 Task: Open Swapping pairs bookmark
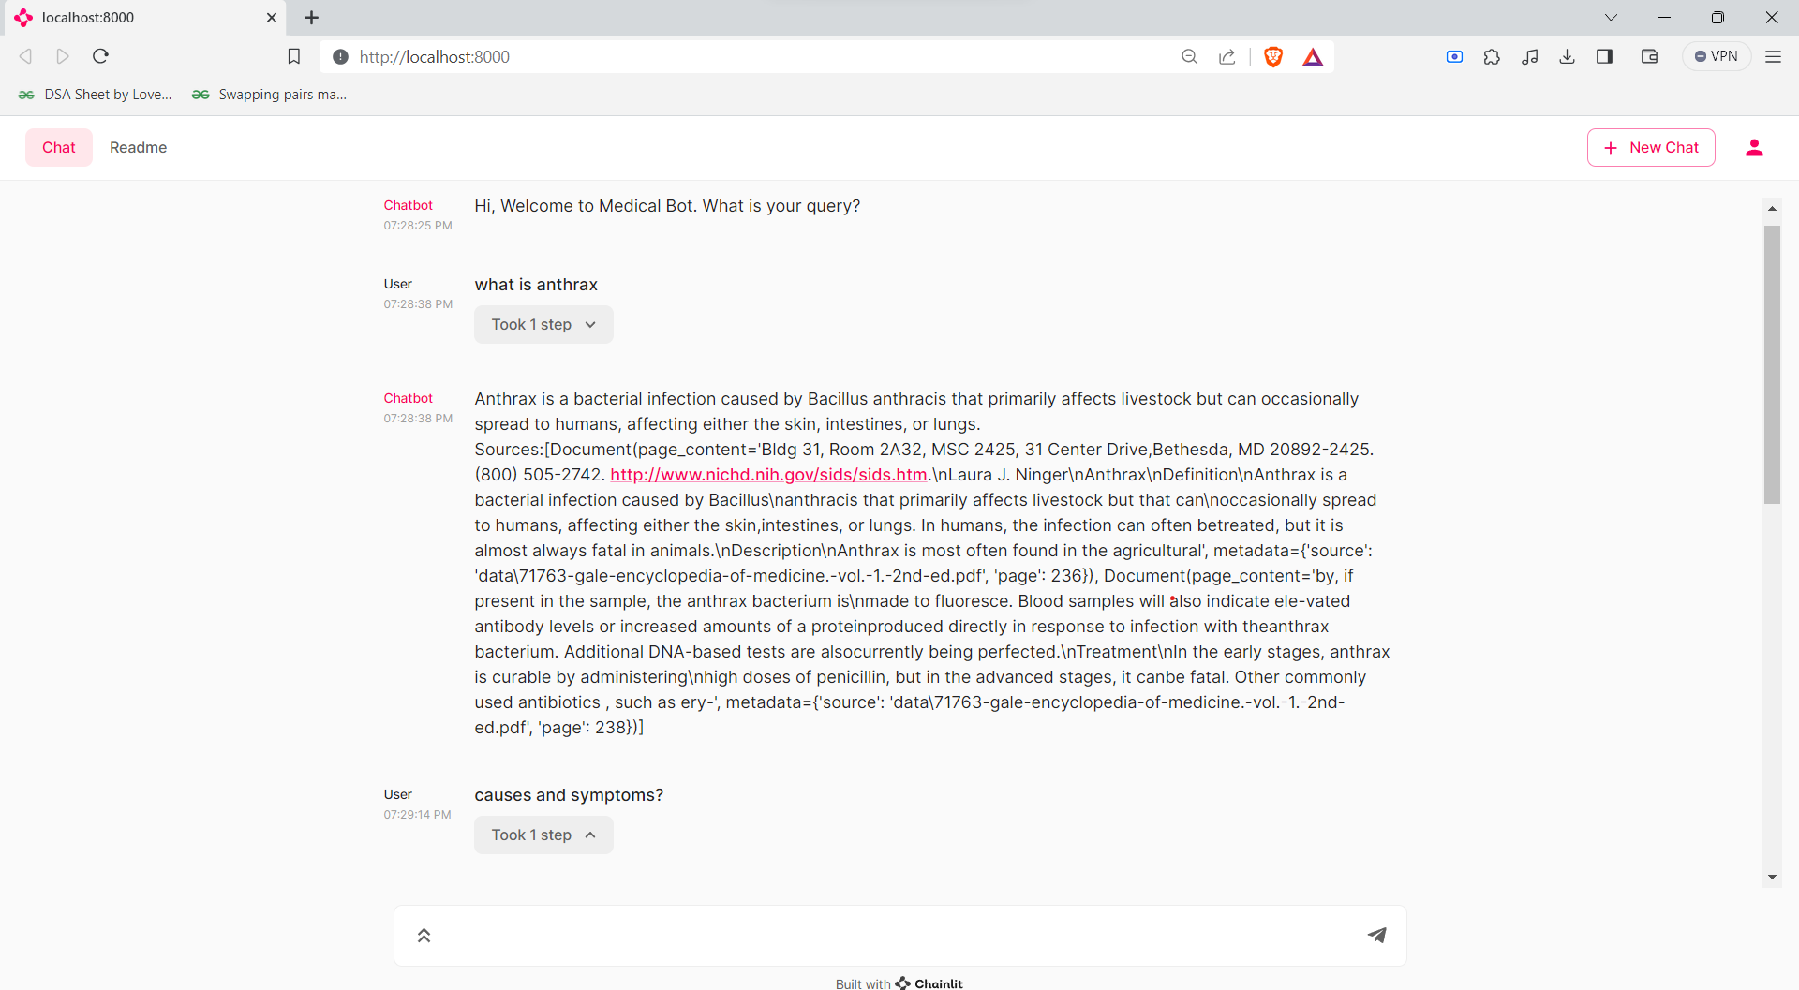point(270,95)
